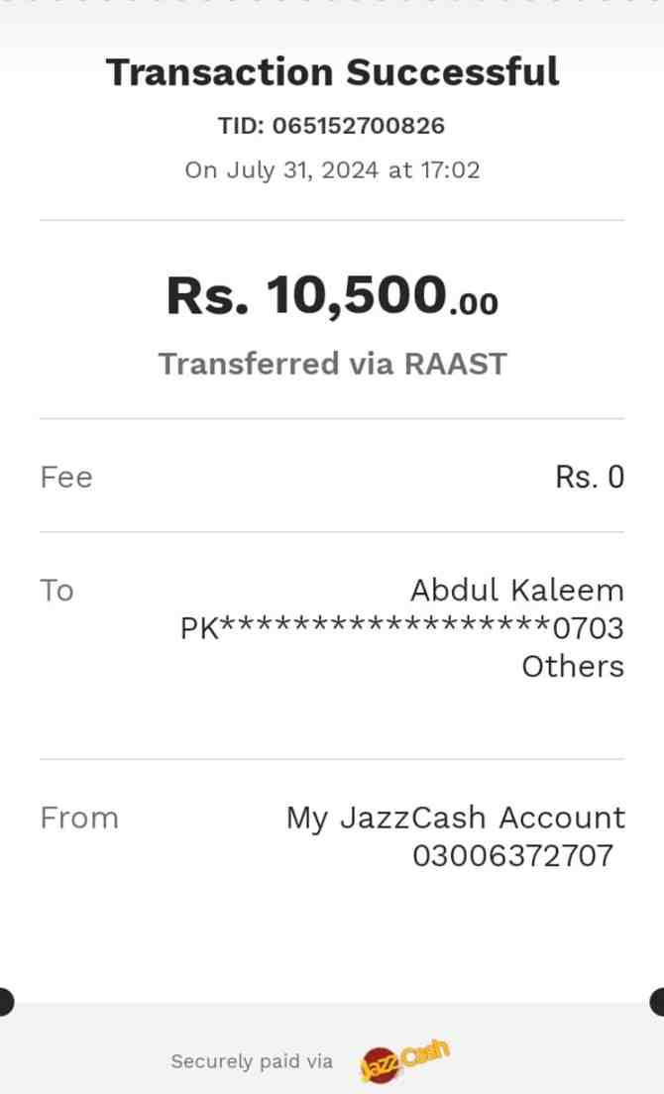Tap the Transferred via RAAST text

(332, 364)
